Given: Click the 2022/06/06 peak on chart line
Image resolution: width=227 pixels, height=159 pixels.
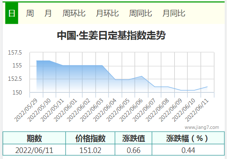Looking at the screenshot, I should coord(142,76).
